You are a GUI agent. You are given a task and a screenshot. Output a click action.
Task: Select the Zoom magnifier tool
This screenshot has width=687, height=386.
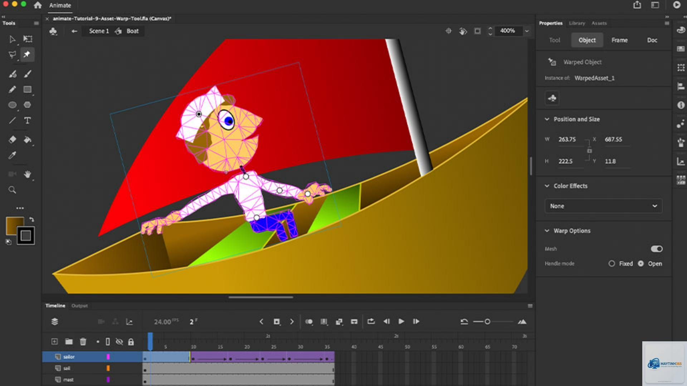click(x=12, y=190)
